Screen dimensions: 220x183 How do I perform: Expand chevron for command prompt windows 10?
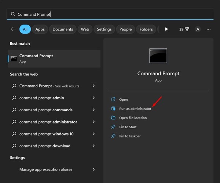click(x=94, y=134)
